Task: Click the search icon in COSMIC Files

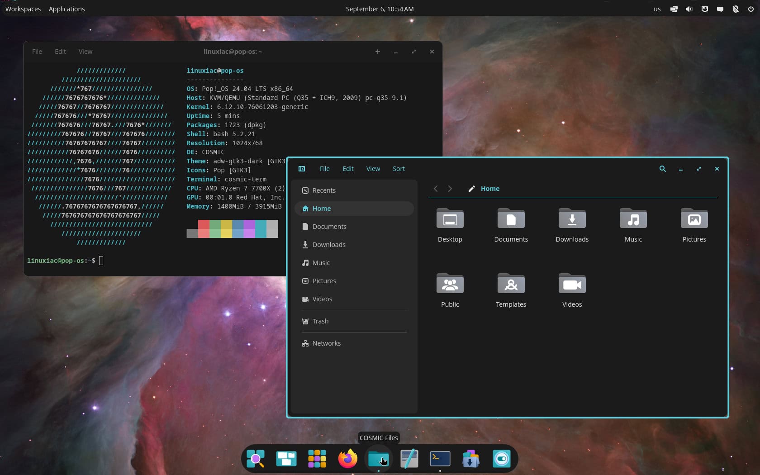Action: [662, 169]
